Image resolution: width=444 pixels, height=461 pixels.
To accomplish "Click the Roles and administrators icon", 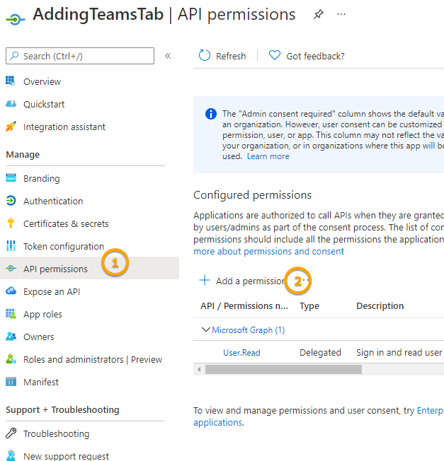I will click(11, 359).
